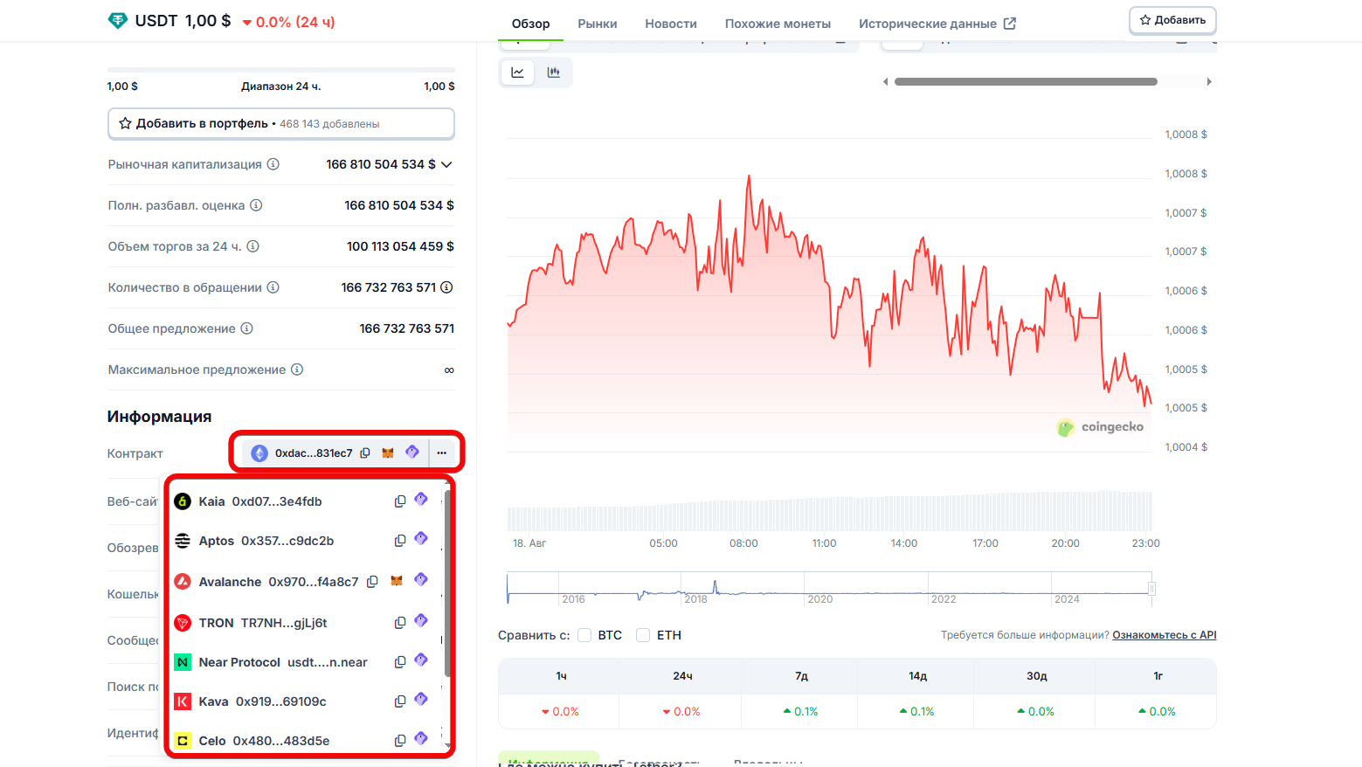
Task: Switch to candlestick chart view
Action: click(x=554, y=73)
